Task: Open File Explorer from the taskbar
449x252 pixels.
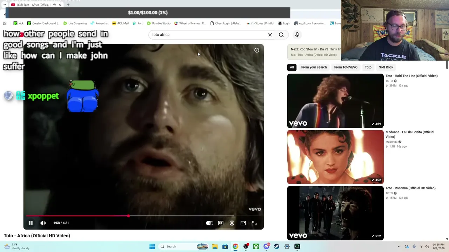Action: tap(215, 246)
